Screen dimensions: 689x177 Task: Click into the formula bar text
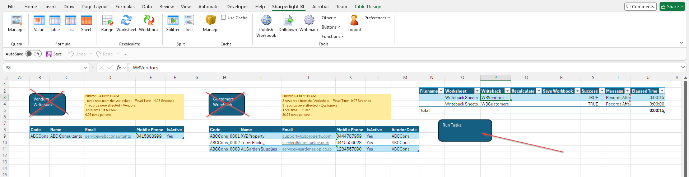(x=404, y=68)
